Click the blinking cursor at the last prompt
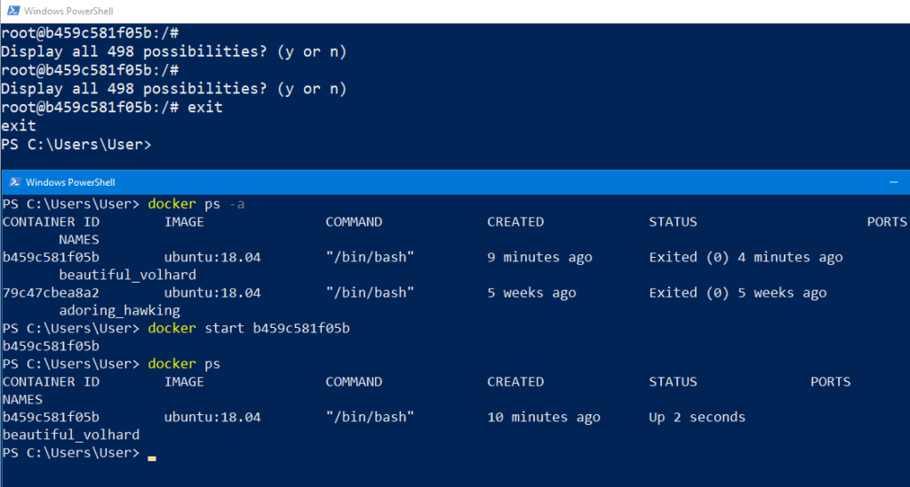 point(152,457)
